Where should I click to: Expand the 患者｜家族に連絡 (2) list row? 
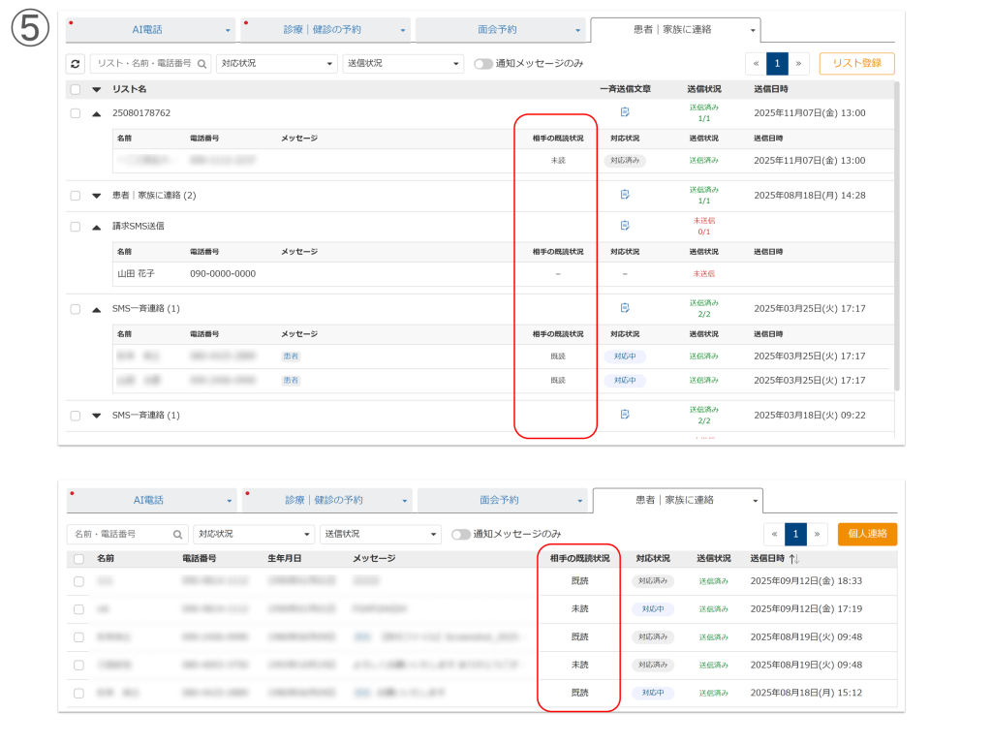coord(96,195)
